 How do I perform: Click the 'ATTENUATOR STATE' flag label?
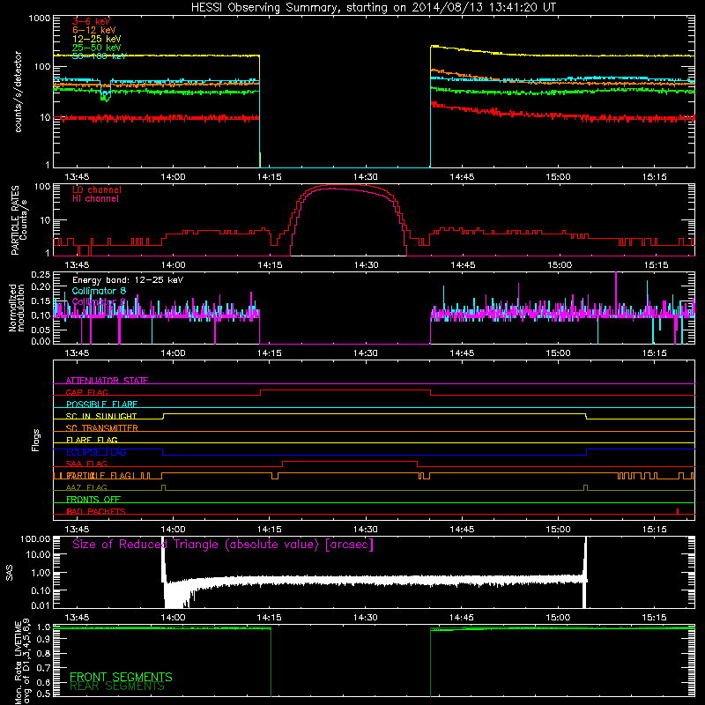(107, 381)
